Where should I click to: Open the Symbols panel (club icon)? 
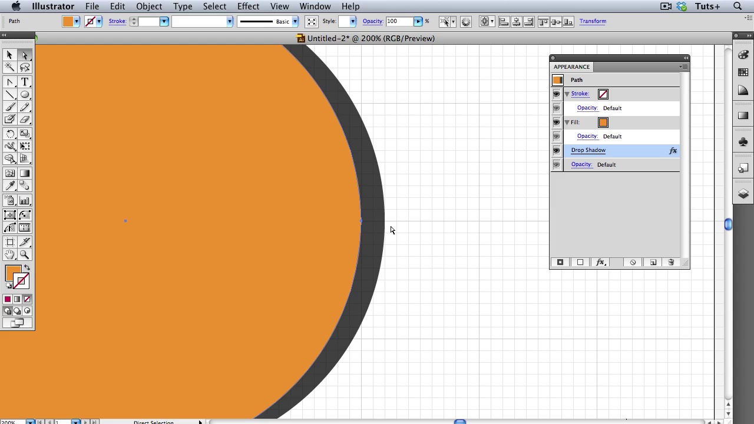[x=743, y=142]
